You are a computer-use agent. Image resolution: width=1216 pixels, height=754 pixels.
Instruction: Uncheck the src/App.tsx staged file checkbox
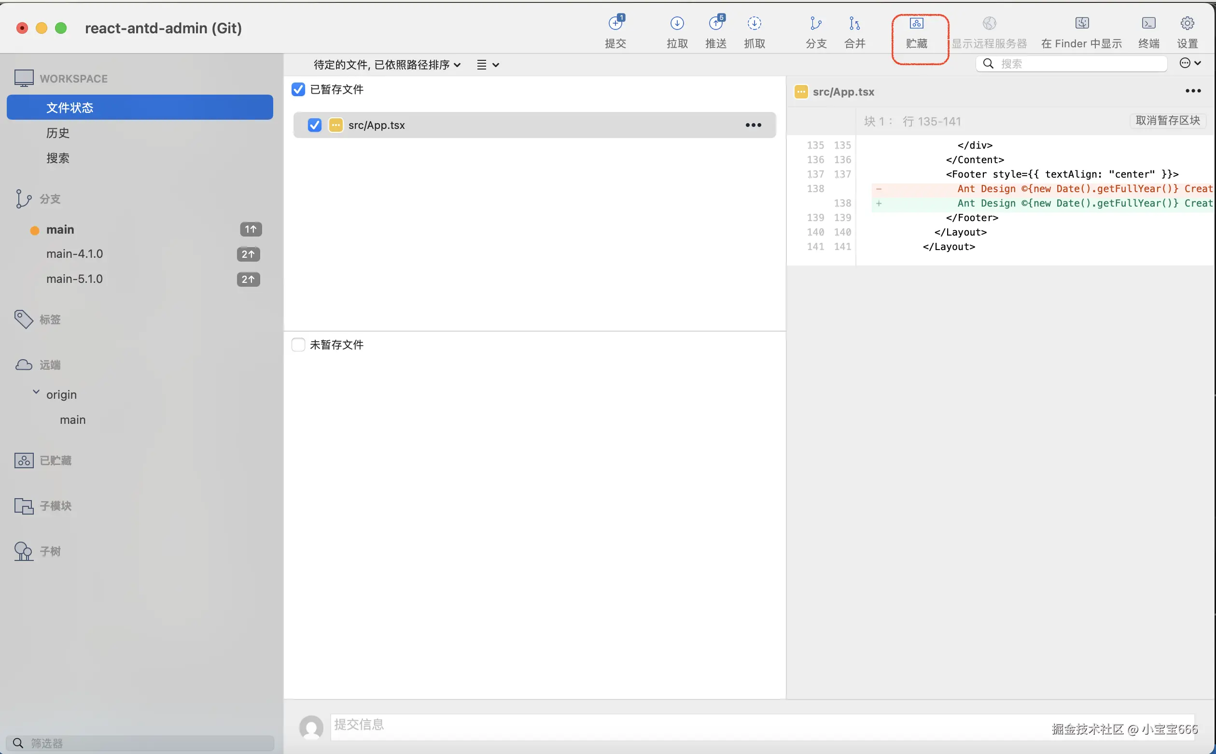coord(315,125)
